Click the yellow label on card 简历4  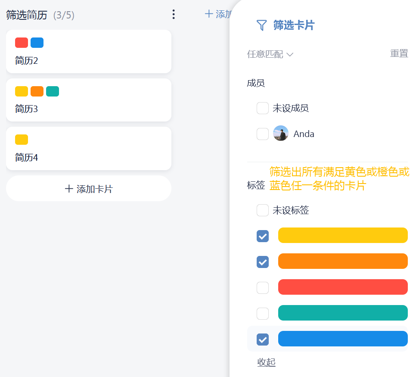coord(22,140)
